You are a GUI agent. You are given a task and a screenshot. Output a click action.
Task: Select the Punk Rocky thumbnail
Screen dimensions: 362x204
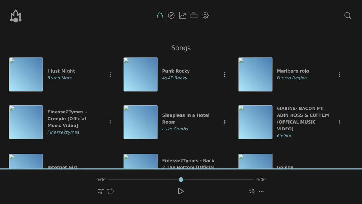click(x=141, y=74)
